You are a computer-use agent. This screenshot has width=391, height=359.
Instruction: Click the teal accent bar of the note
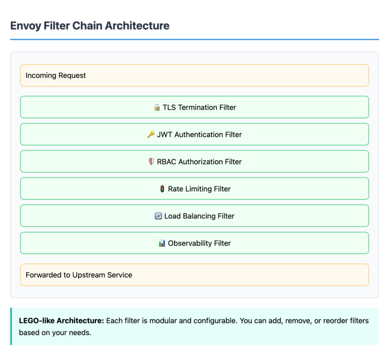coord(11,326)
